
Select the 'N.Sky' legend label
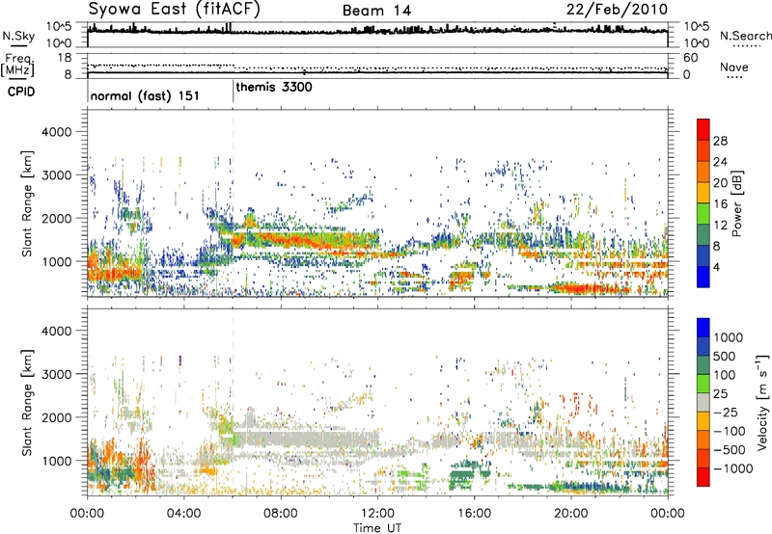[18, 36]
